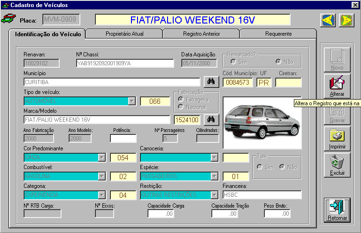361x233 pixels.
Task: Click the Espécie code field 01
Action: pos(236,177)
